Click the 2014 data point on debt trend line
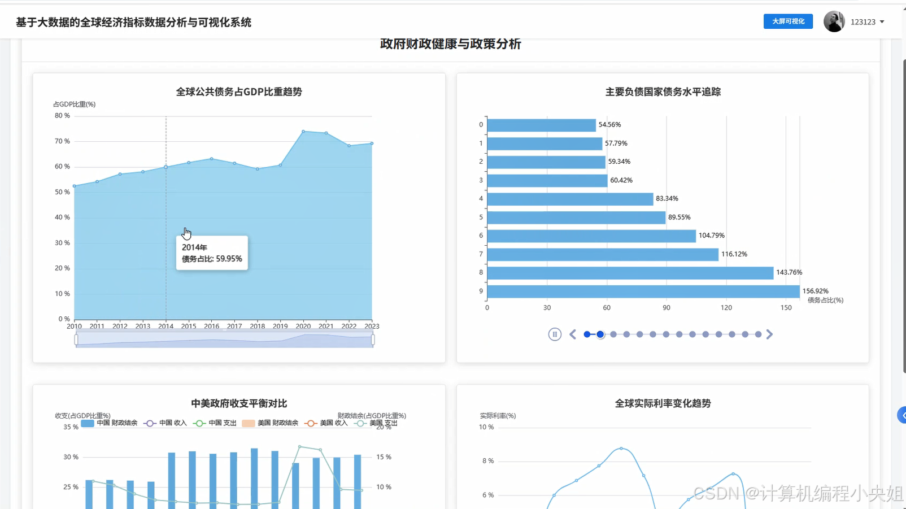This screenshot has width=906, height=509. point(166,167)
